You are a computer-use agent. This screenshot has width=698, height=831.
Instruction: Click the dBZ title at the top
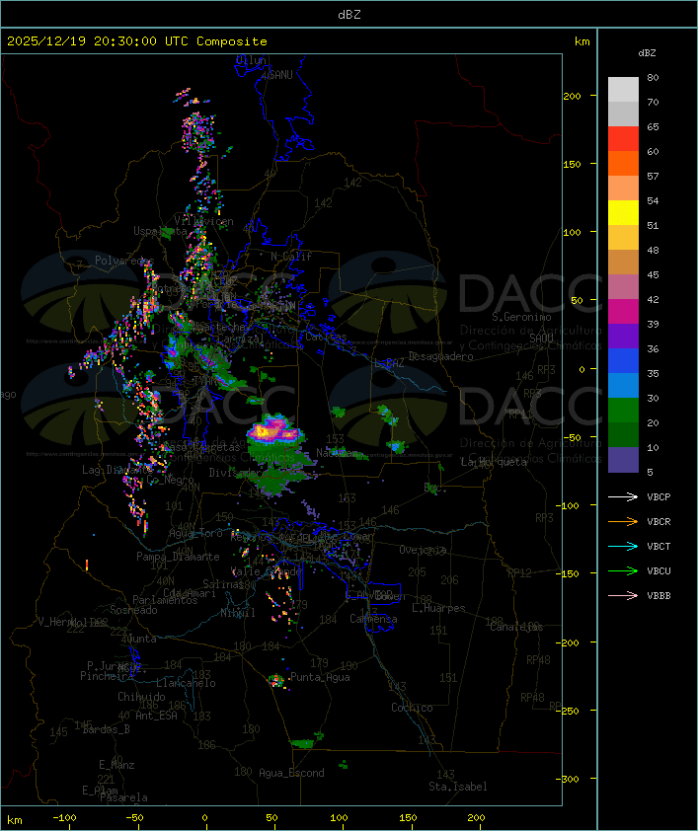[349, 15]
